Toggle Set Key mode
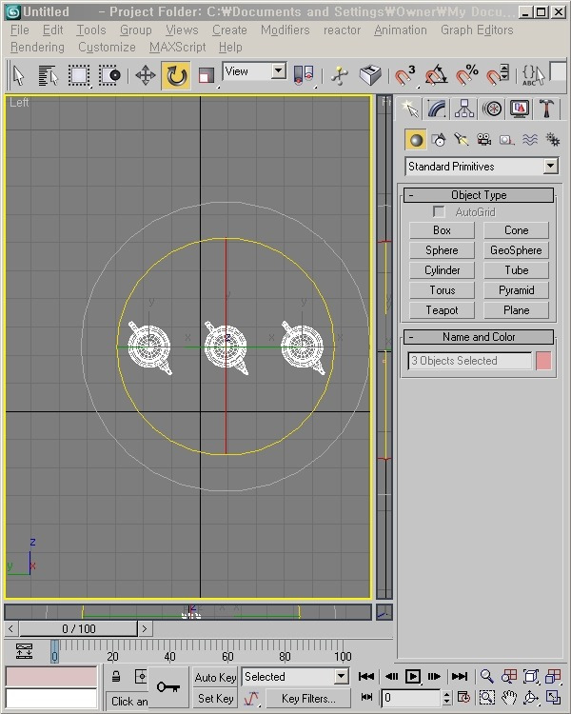This screenshot has height=714, width=571. coord(215,698)
